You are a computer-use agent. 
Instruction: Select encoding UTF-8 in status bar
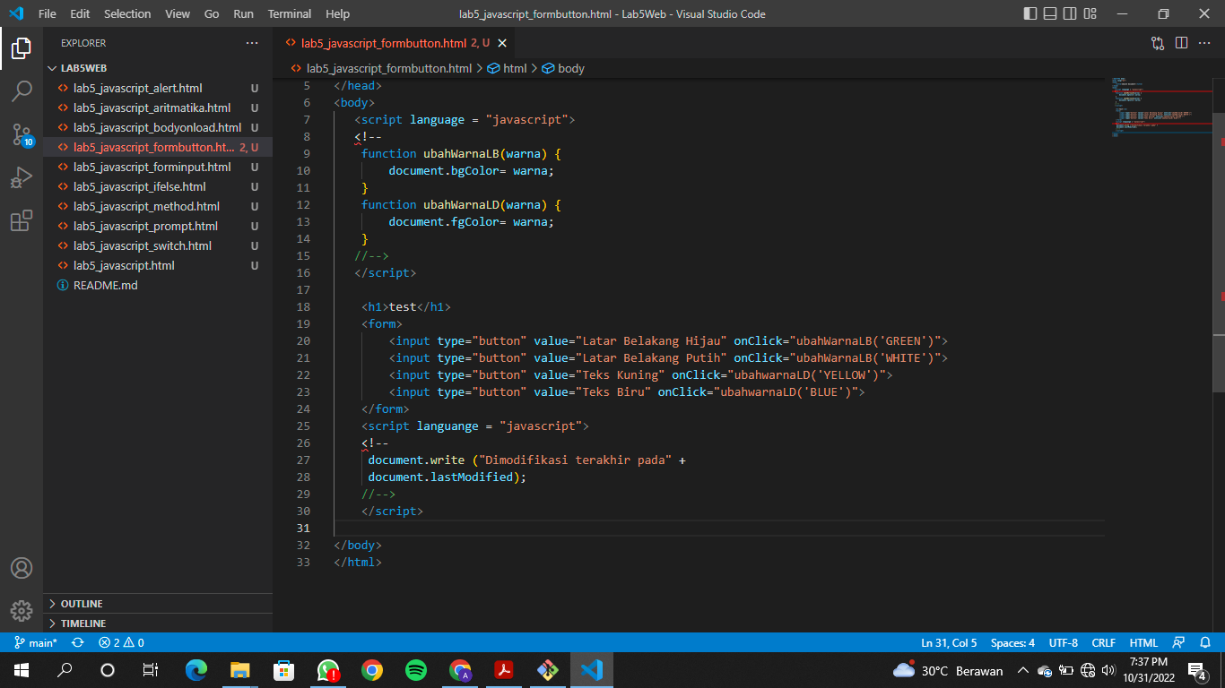point(1063,642)
